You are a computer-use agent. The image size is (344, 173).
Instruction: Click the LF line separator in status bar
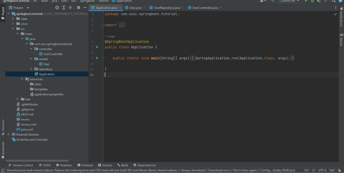(x=314, y=170)
